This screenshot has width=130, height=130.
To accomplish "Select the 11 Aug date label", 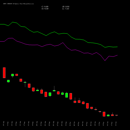I will tap(8, 124).
